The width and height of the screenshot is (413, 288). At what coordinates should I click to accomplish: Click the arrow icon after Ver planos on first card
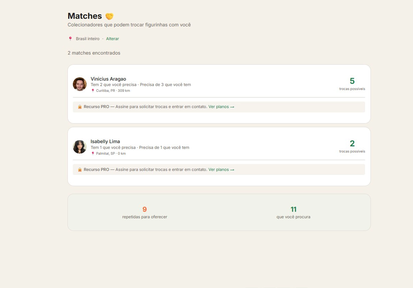tap(232, 106)
